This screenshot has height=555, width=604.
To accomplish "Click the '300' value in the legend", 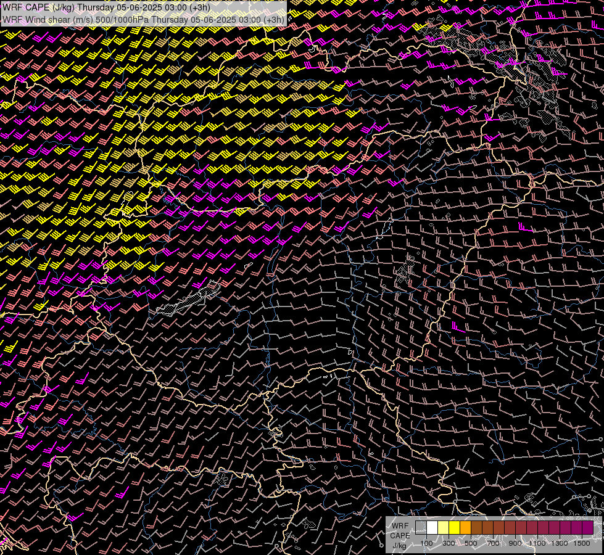I will click(x=449, y=543).
